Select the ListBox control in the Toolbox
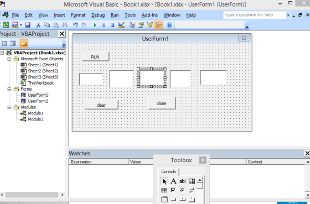 [x=164, y=190]
